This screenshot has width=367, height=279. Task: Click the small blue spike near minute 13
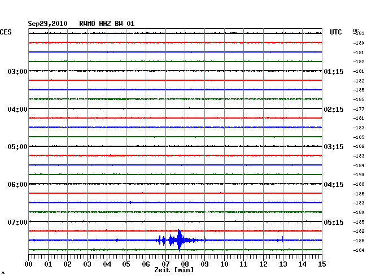point(283,239)
